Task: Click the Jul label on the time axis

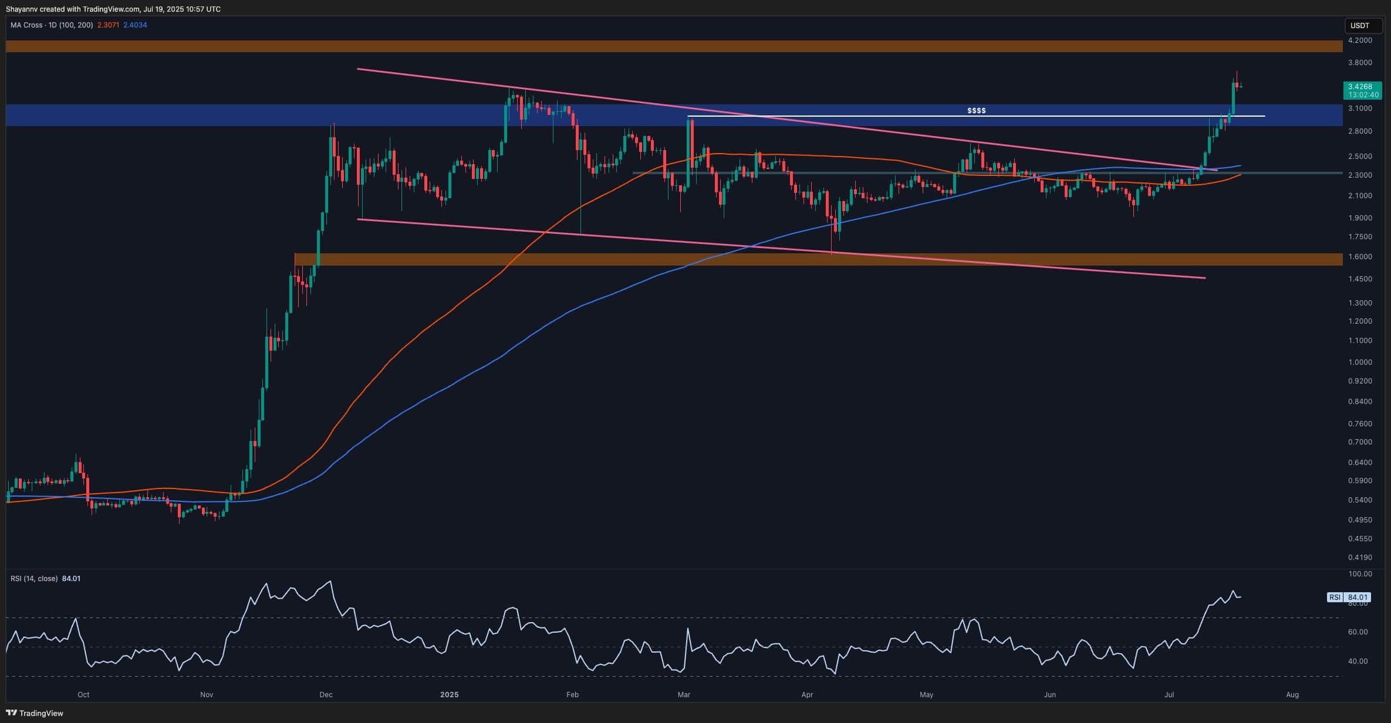Action: (x=1169, y=694)
